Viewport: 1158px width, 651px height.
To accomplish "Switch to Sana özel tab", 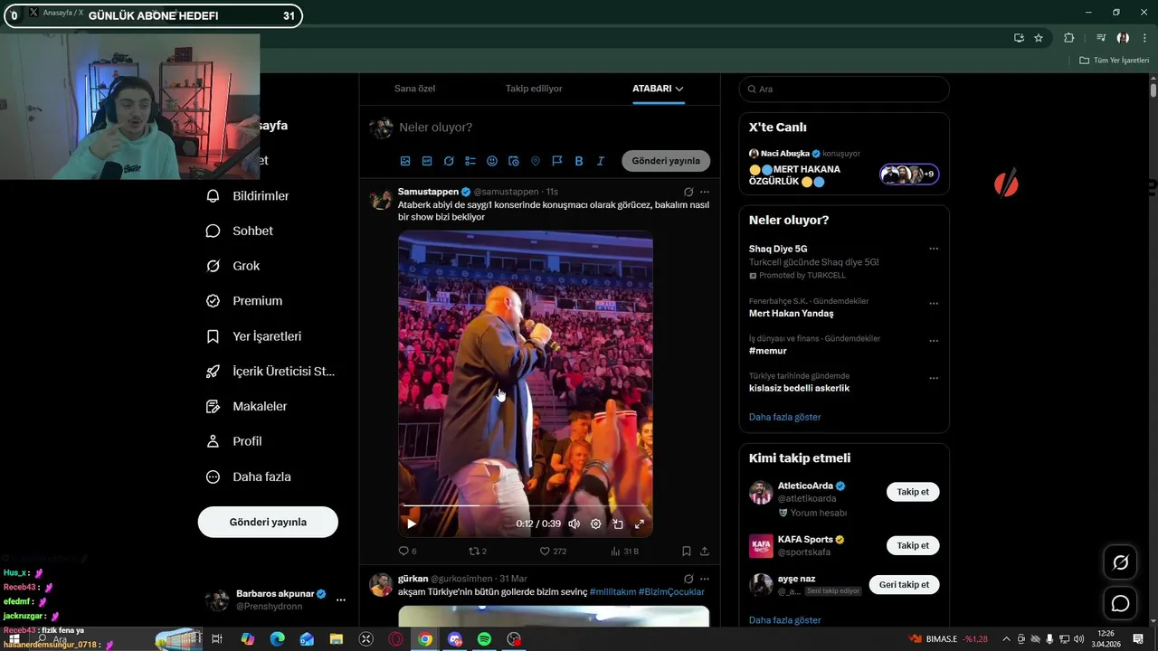I will [x=414, y=89].
